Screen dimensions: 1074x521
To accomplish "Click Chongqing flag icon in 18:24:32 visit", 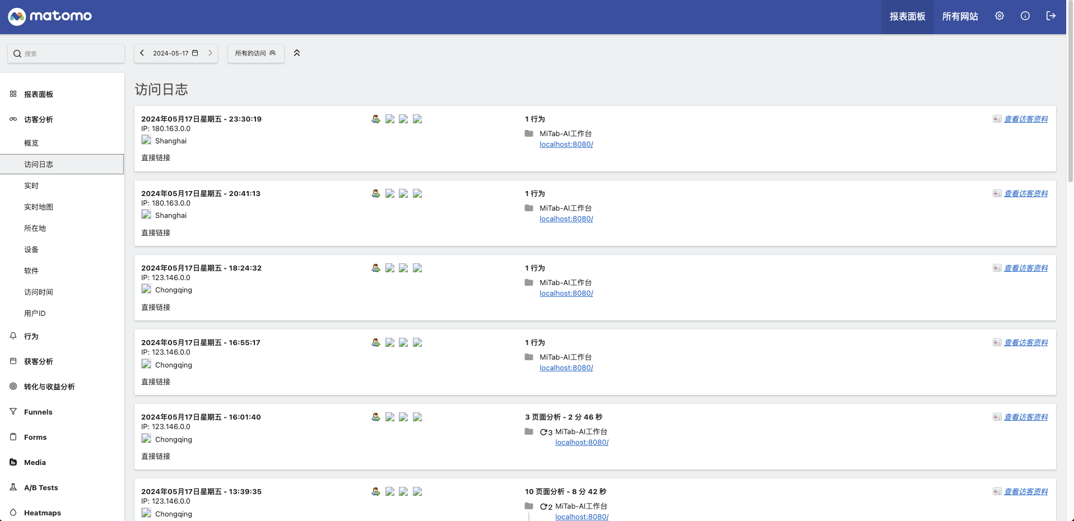I will pos(146,289).
